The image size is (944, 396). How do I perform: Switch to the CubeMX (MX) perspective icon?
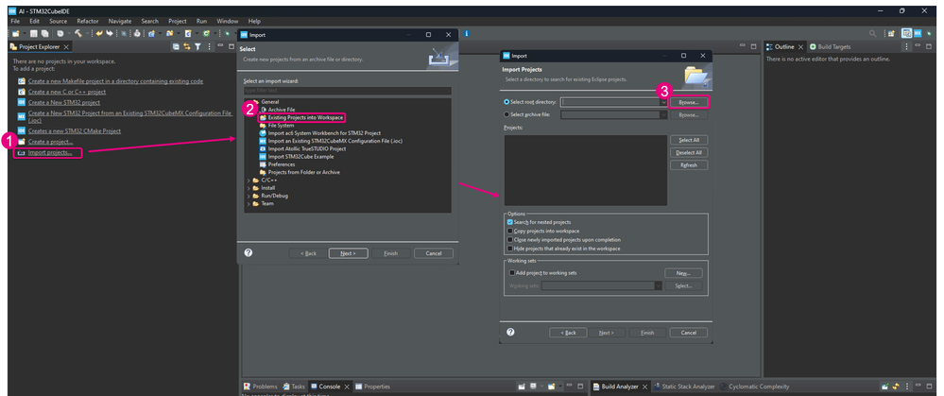coord(918,34)
